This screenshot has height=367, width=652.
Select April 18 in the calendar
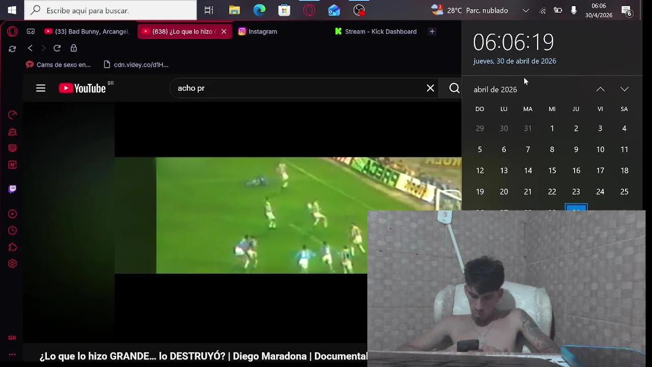624,171
